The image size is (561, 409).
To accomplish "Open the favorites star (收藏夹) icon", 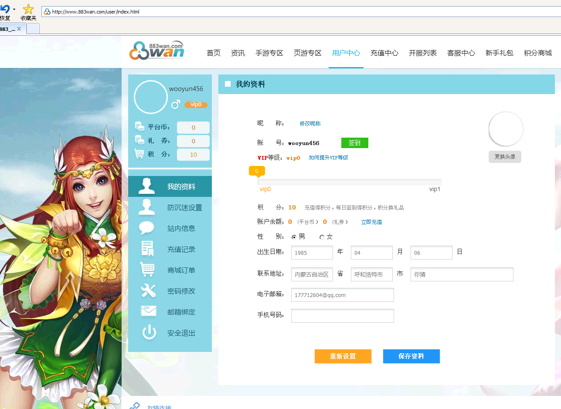I will tap(28, 9).
